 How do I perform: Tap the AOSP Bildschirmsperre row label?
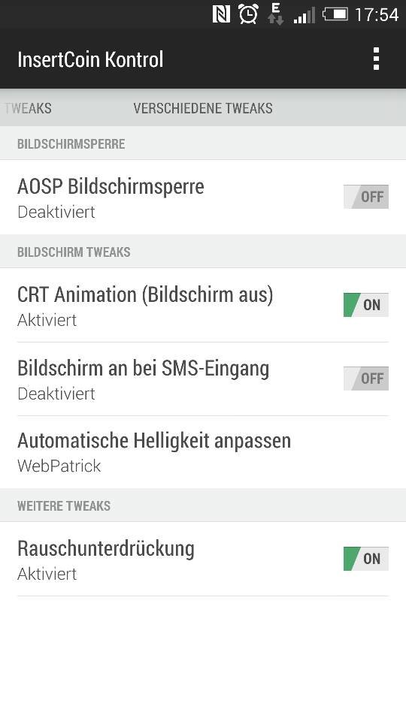(x=111, y=187)
